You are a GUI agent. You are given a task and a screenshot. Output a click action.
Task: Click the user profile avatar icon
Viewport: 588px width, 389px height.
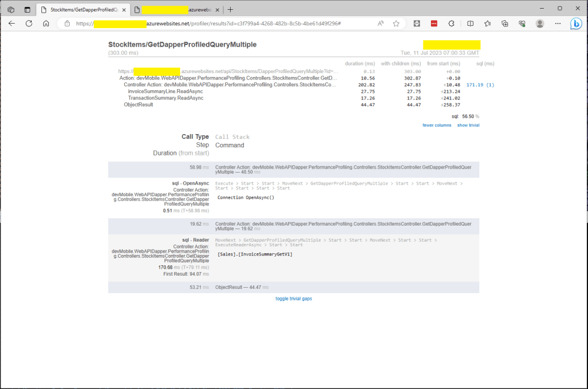[540, 24]
